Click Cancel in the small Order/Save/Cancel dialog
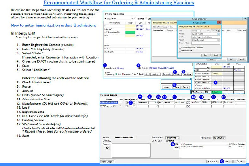 click(185, 87)
